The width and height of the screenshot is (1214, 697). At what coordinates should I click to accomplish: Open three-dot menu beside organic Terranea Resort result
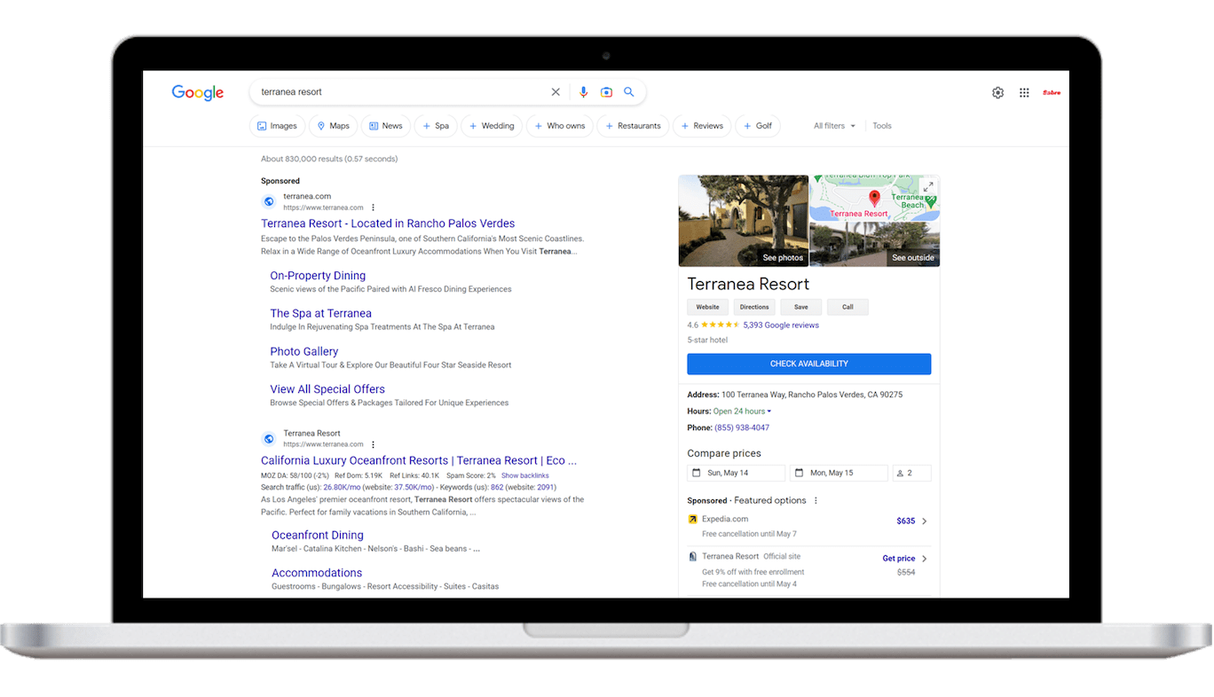[x=374, y=444]
